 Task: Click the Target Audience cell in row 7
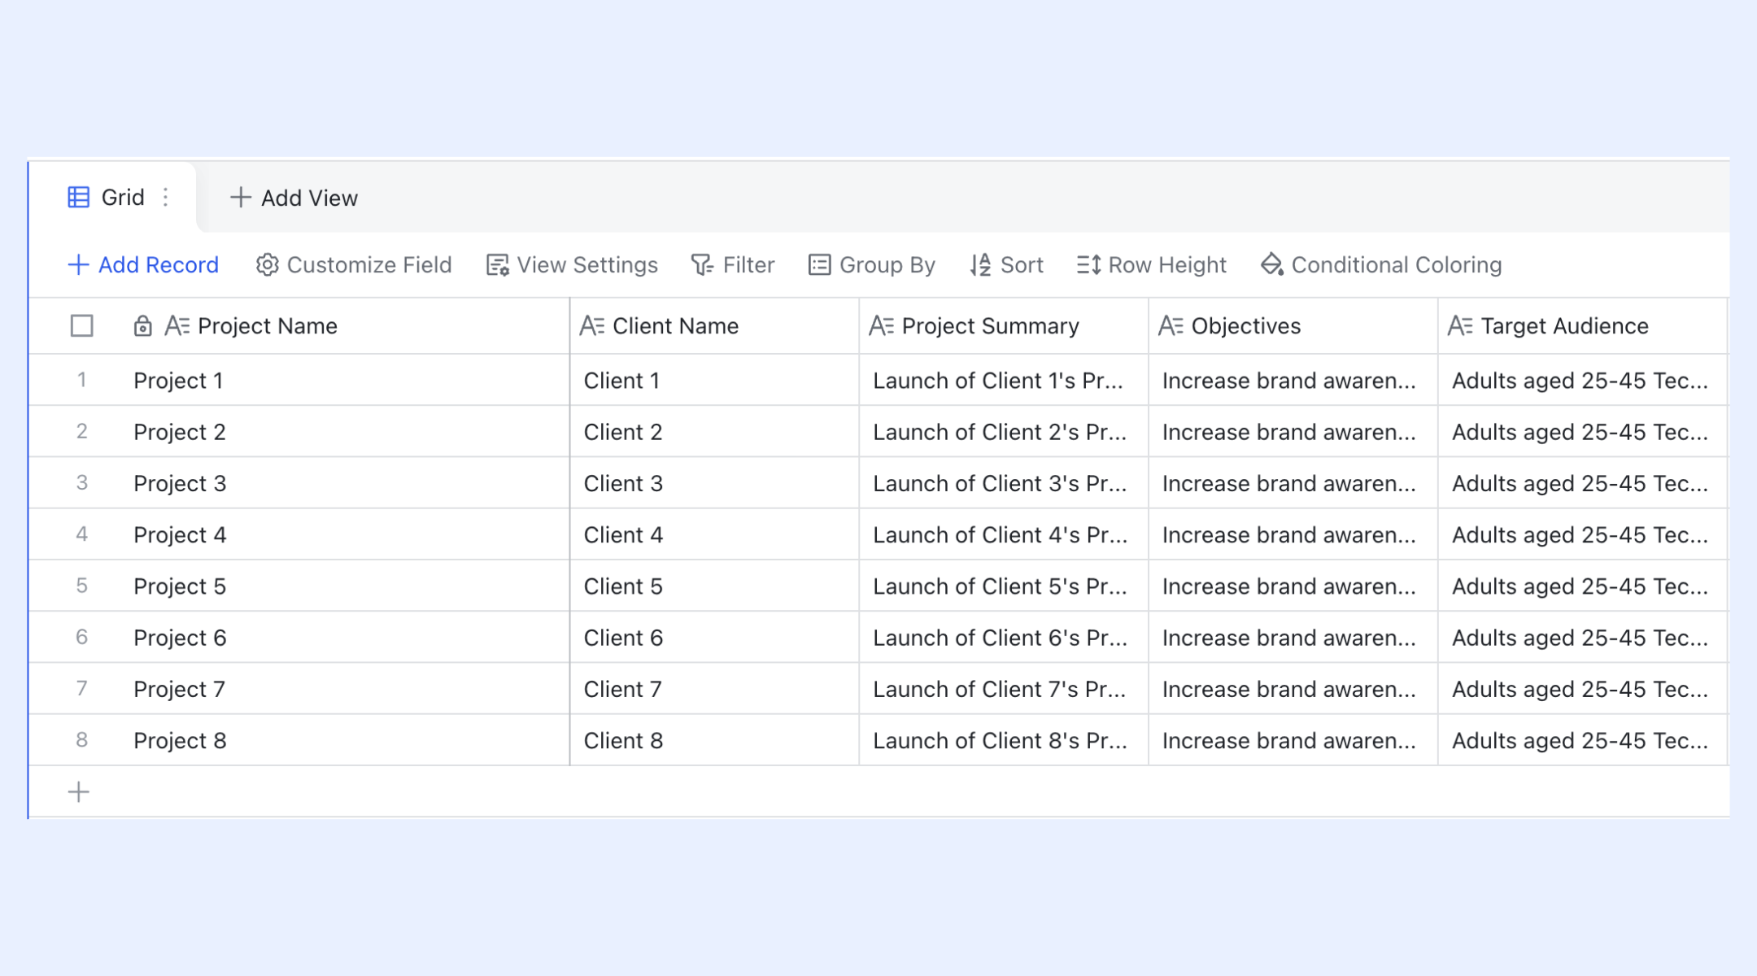click(x=1583, y=689)
